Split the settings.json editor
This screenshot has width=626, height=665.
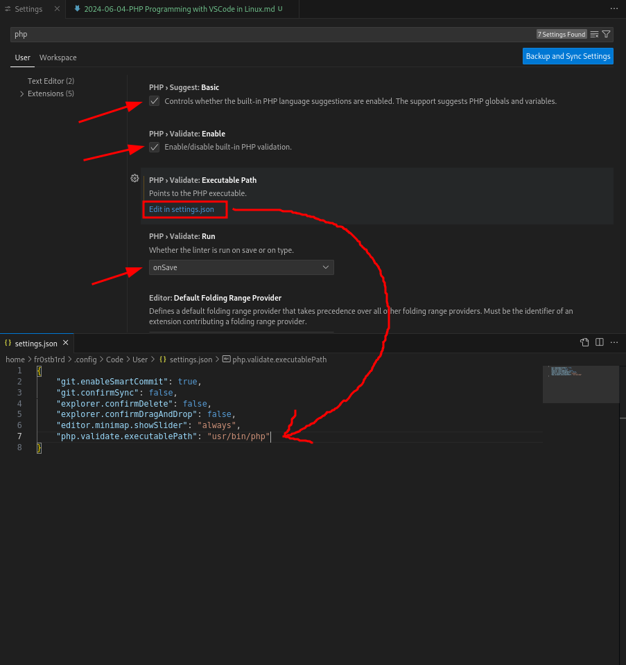click(x=600, y=342)
